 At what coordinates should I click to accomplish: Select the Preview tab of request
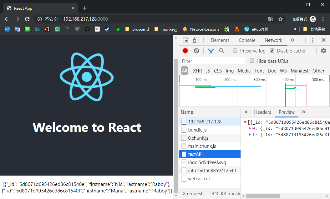(287, 112)
